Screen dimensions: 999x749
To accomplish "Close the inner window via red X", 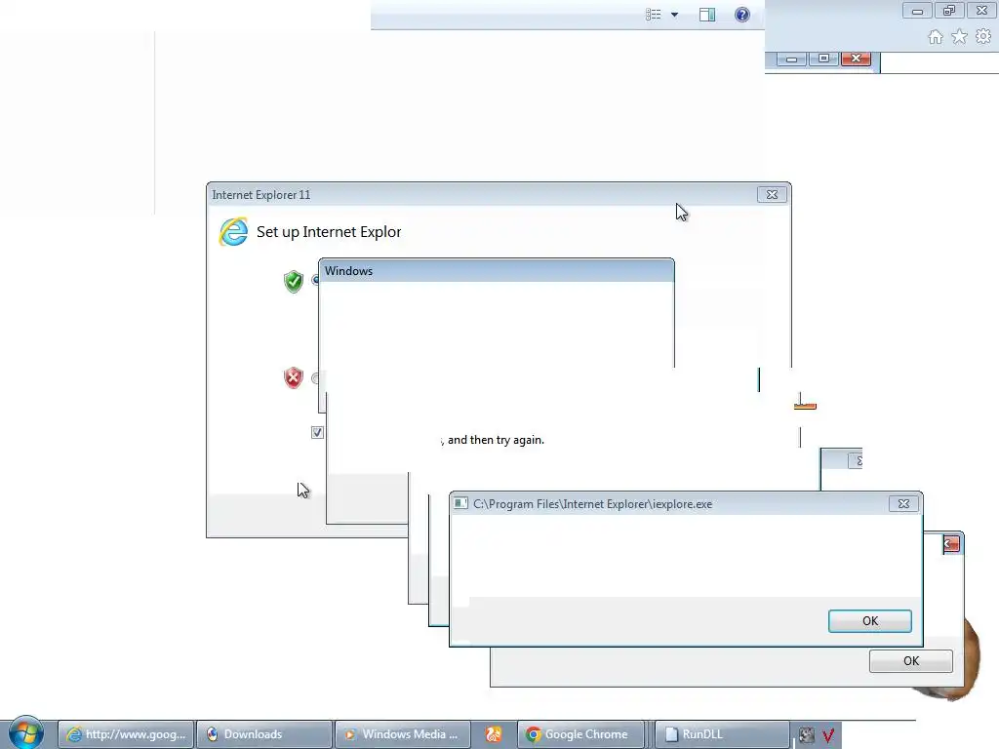I will (x=856, y=59).
